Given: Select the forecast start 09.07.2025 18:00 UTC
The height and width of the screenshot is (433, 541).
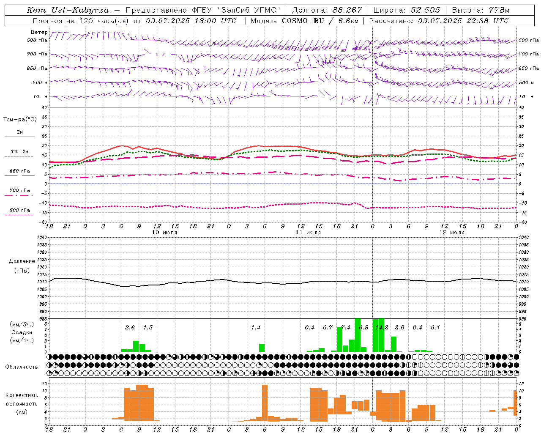Looking at the screenshot, I should [x=191, y=21].
